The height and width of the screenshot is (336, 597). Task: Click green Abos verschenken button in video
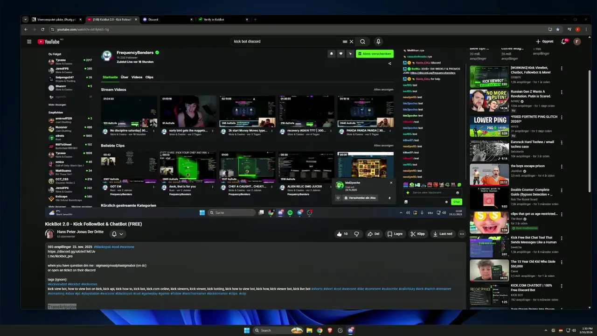pos(375,54)
